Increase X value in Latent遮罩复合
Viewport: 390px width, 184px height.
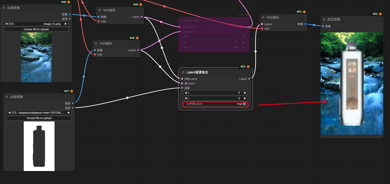point(245,93)
